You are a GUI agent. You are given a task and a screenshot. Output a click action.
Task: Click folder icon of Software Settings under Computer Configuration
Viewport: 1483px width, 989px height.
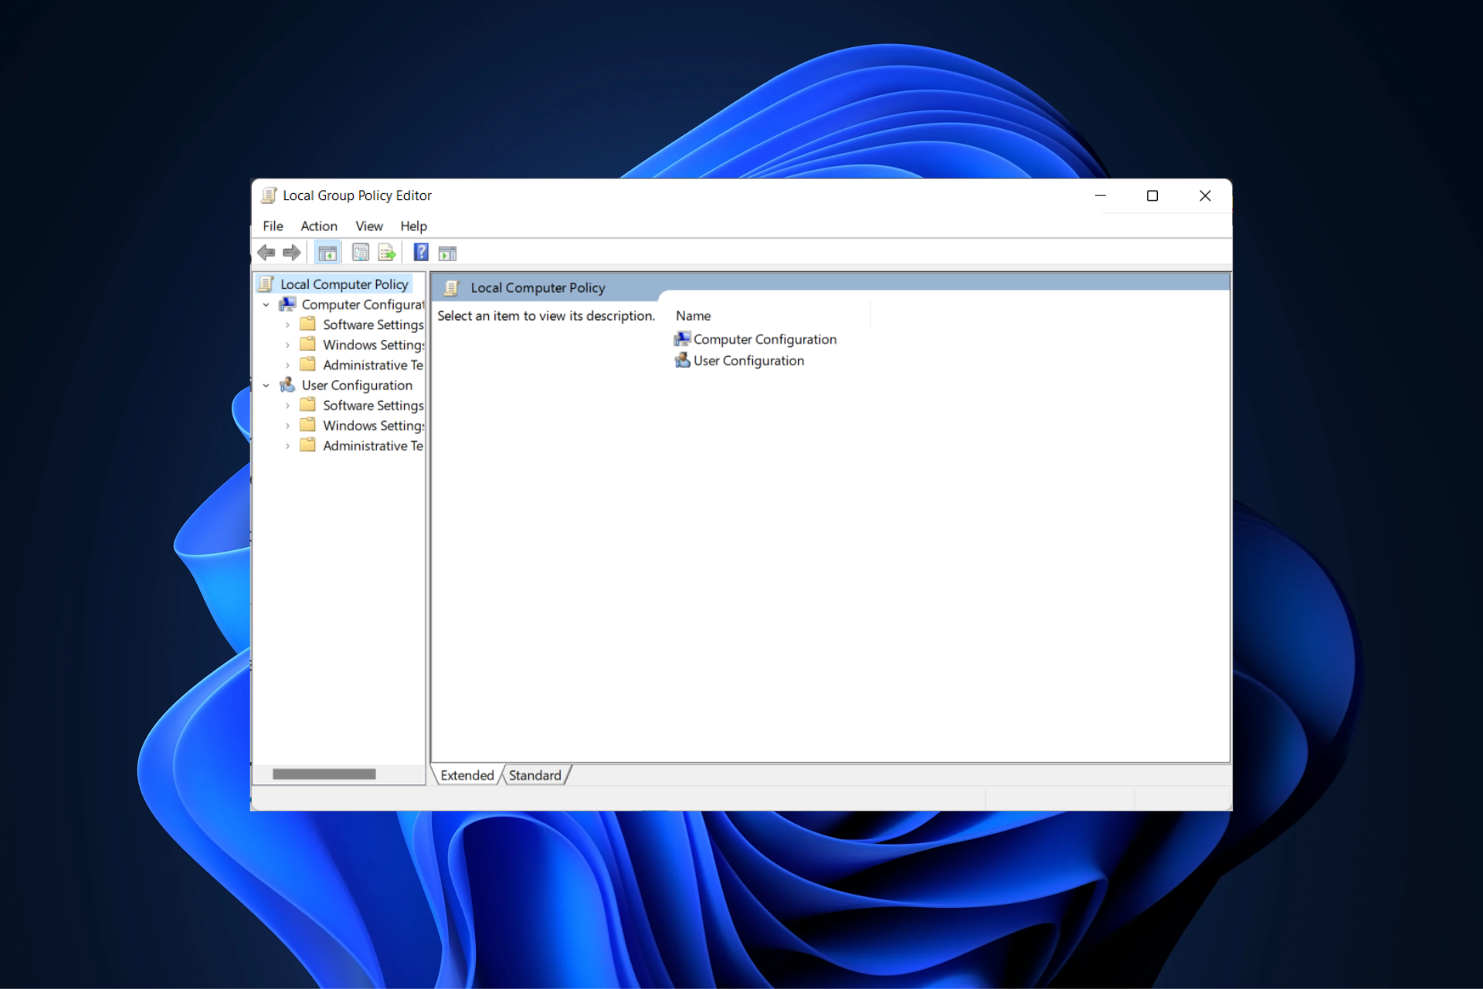tap(308, 325)
